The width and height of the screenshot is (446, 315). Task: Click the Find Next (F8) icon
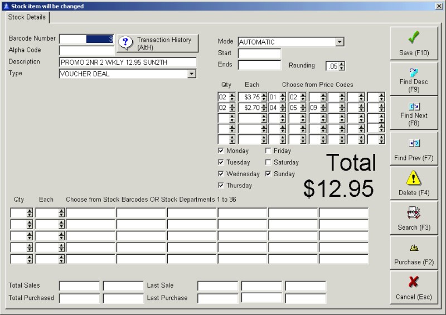click(413, 106)
